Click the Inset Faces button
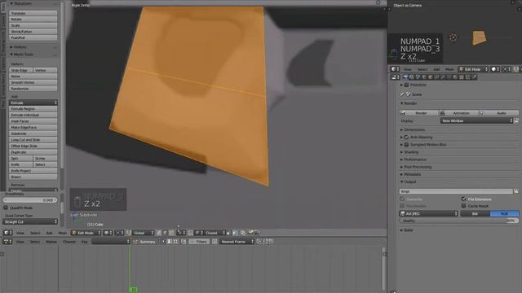 pyautogui.click(x=33, y=121)
